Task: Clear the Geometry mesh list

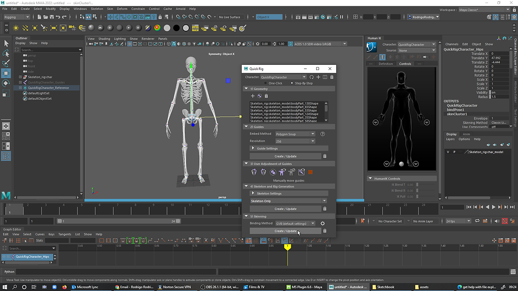Action: (x=266, y=96)
